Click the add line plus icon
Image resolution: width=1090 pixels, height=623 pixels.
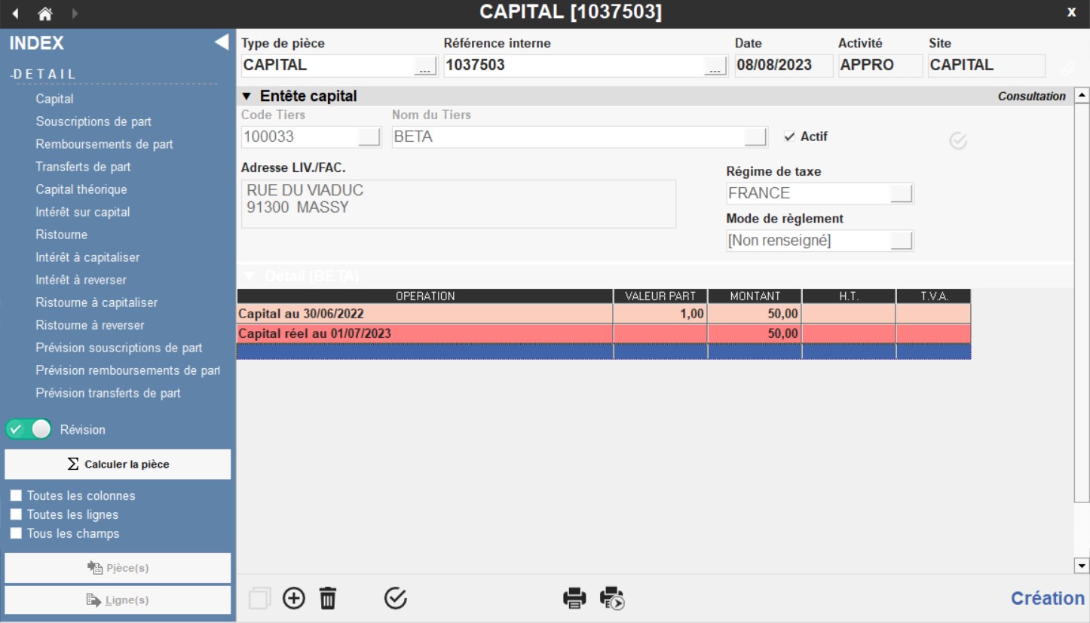tap(294, 598)
